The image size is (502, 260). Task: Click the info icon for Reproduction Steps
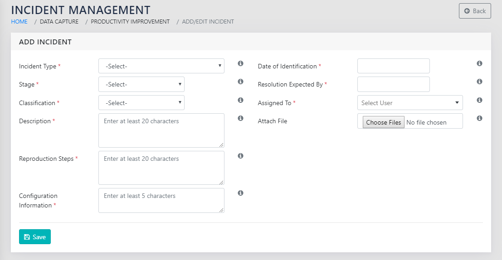240,156
